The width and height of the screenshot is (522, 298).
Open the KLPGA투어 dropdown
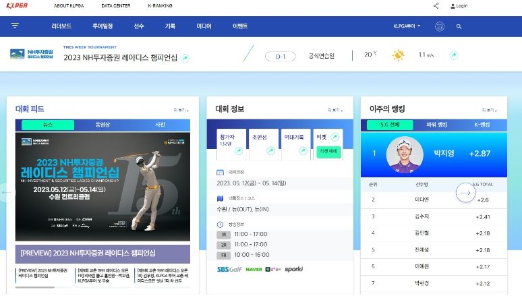coord(407,26)
